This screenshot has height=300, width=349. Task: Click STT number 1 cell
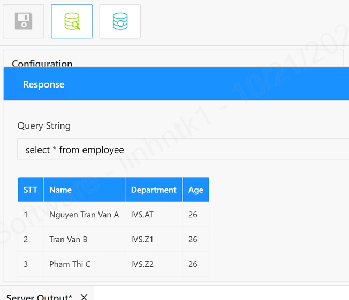pos(31,215)
